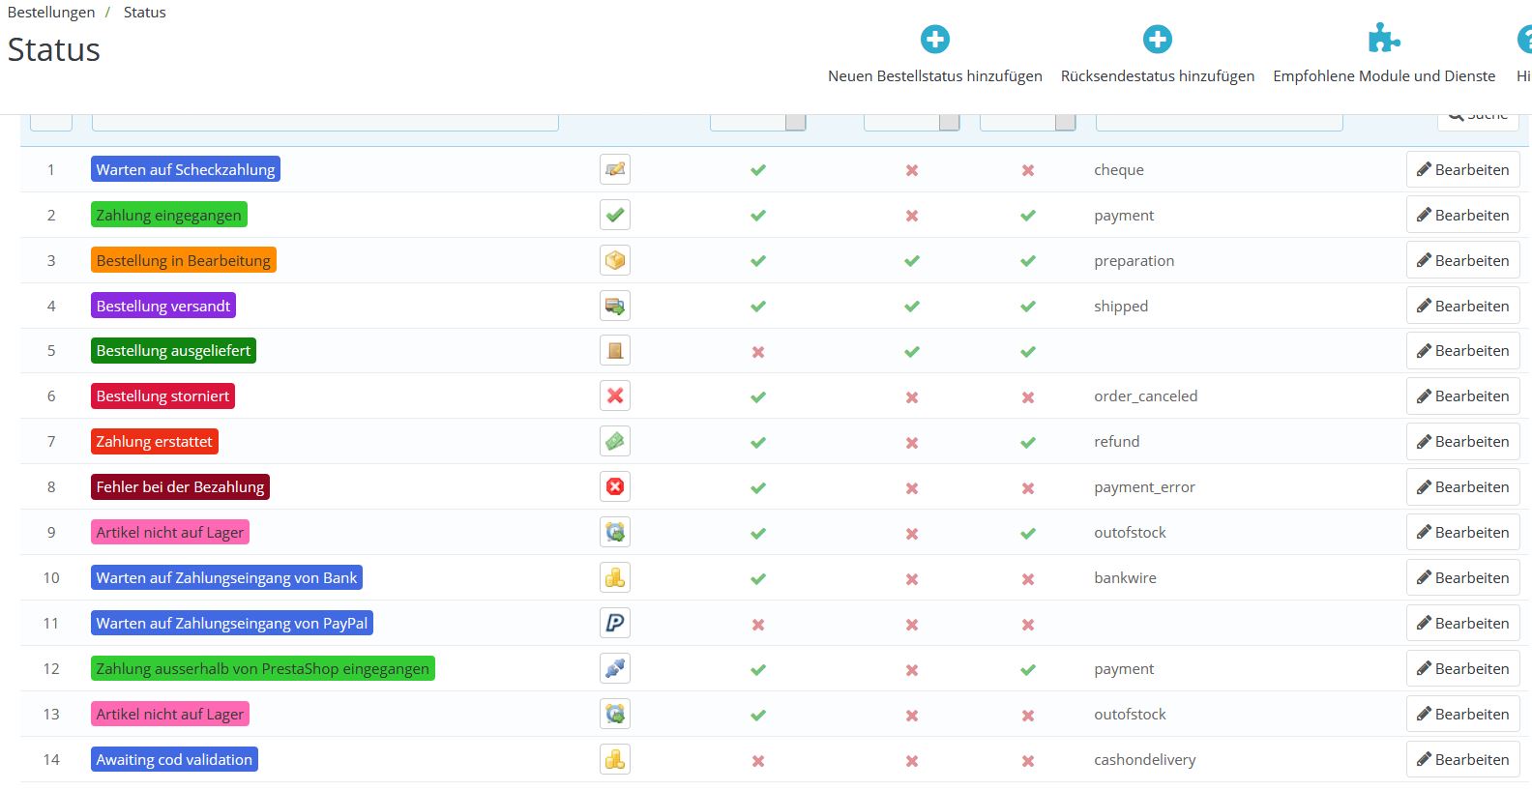Click the bankwire template name
The width and height of the screenshot is (1532, 791).
click(x=1125, y=577)
